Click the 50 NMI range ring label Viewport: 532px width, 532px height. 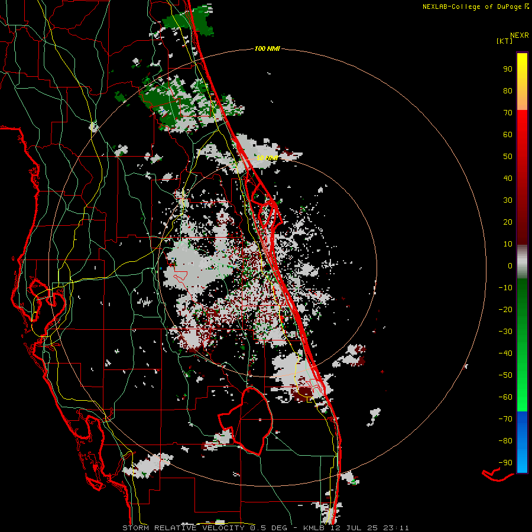[x=267, y=158]
